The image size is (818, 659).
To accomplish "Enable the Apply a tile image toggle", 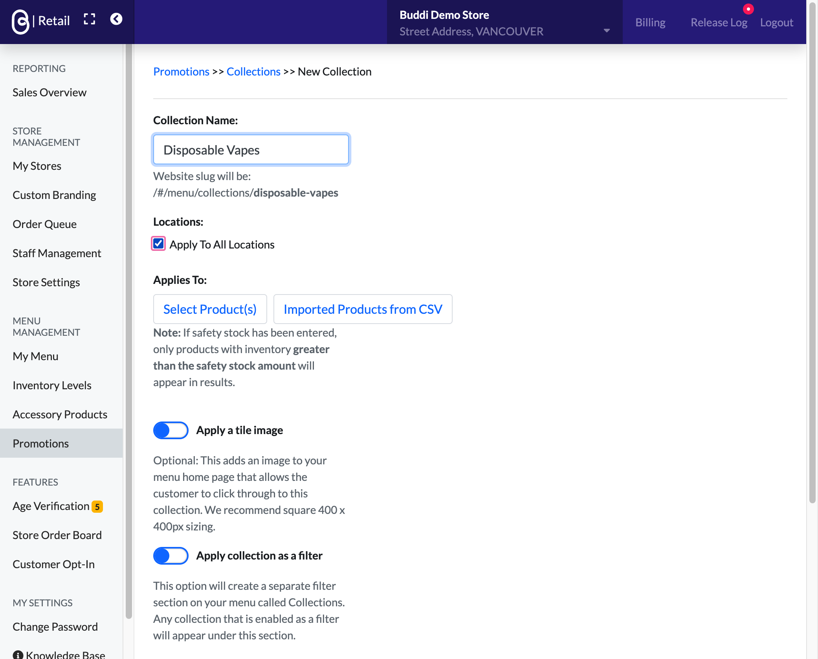I will pos(171,430).
